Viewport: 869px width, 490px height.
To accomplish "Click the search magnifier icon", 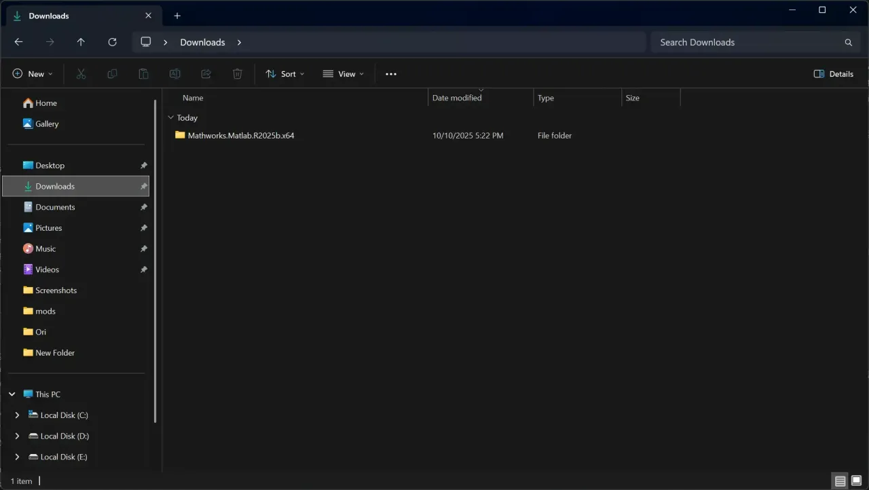I will (x=848, y=42).
